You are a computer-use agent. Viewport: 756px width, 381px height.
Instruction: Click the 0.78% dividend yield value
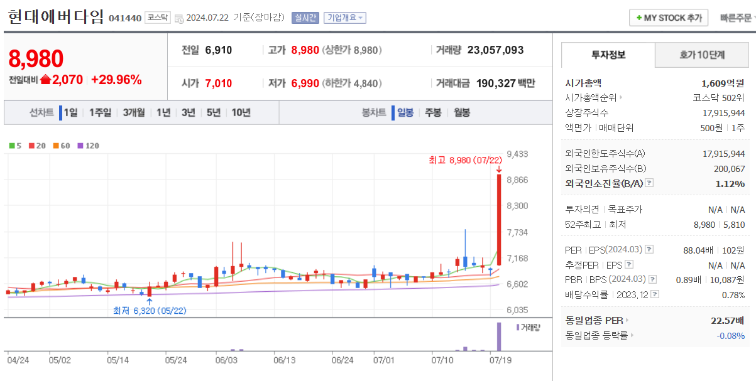point(733,294)
